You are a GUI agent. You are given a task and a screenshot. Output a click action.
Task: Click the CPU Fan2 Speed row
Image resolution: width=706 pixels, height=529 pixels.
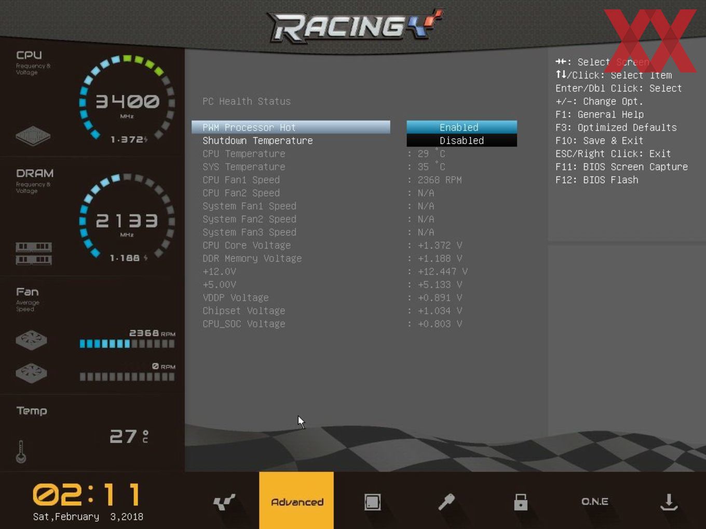(x=332, y=193)
